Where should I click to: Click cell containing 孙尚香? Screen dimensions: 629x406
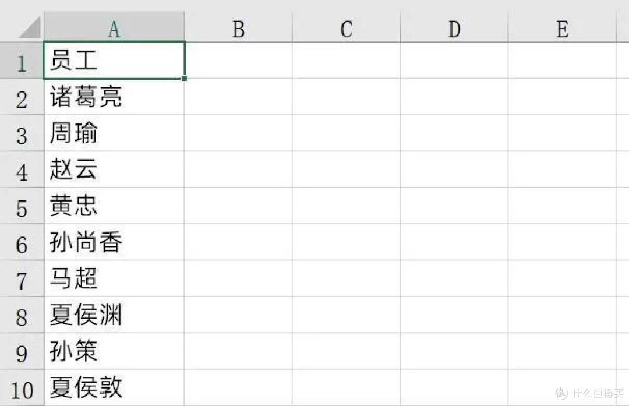pyautogui.click(x=114, y=242)
